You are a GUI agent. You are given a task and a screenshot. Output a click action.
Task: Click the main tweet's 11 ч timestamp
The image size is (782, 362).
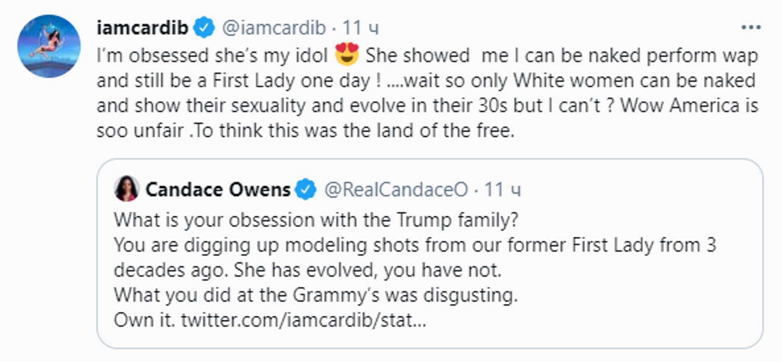click(361, 28)
